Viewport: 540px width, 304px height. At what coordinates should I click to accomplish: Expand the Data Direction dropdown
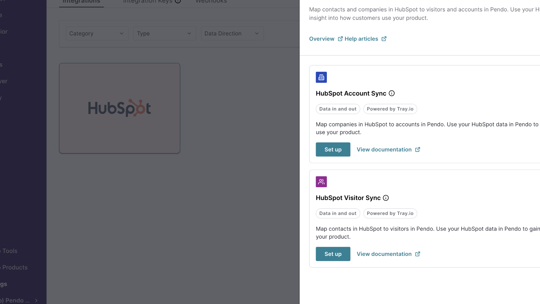pyautogui.click(x=232, y=34)
